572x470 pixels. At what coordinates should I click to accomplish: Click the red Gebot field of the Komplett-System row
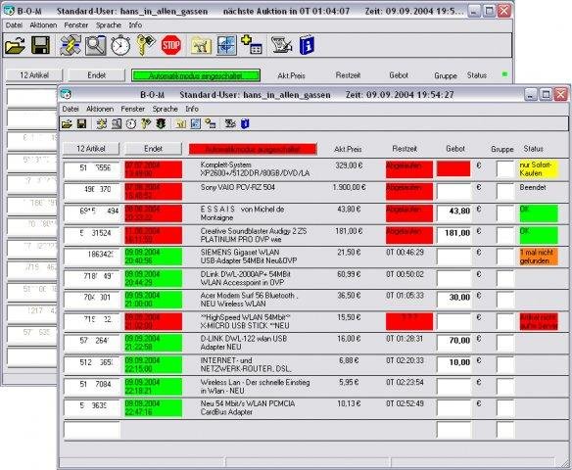click(x=453, y=168)
